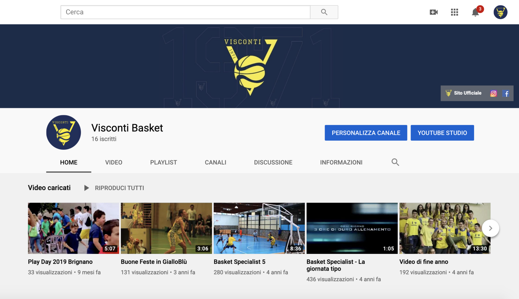Click the Basket Specialist 5 title

click(x=239, y=262)
